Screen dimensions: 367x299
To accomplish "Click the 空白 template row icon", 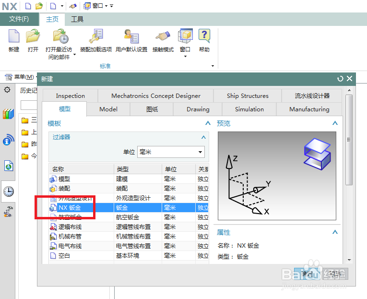I will coord(53,256).
